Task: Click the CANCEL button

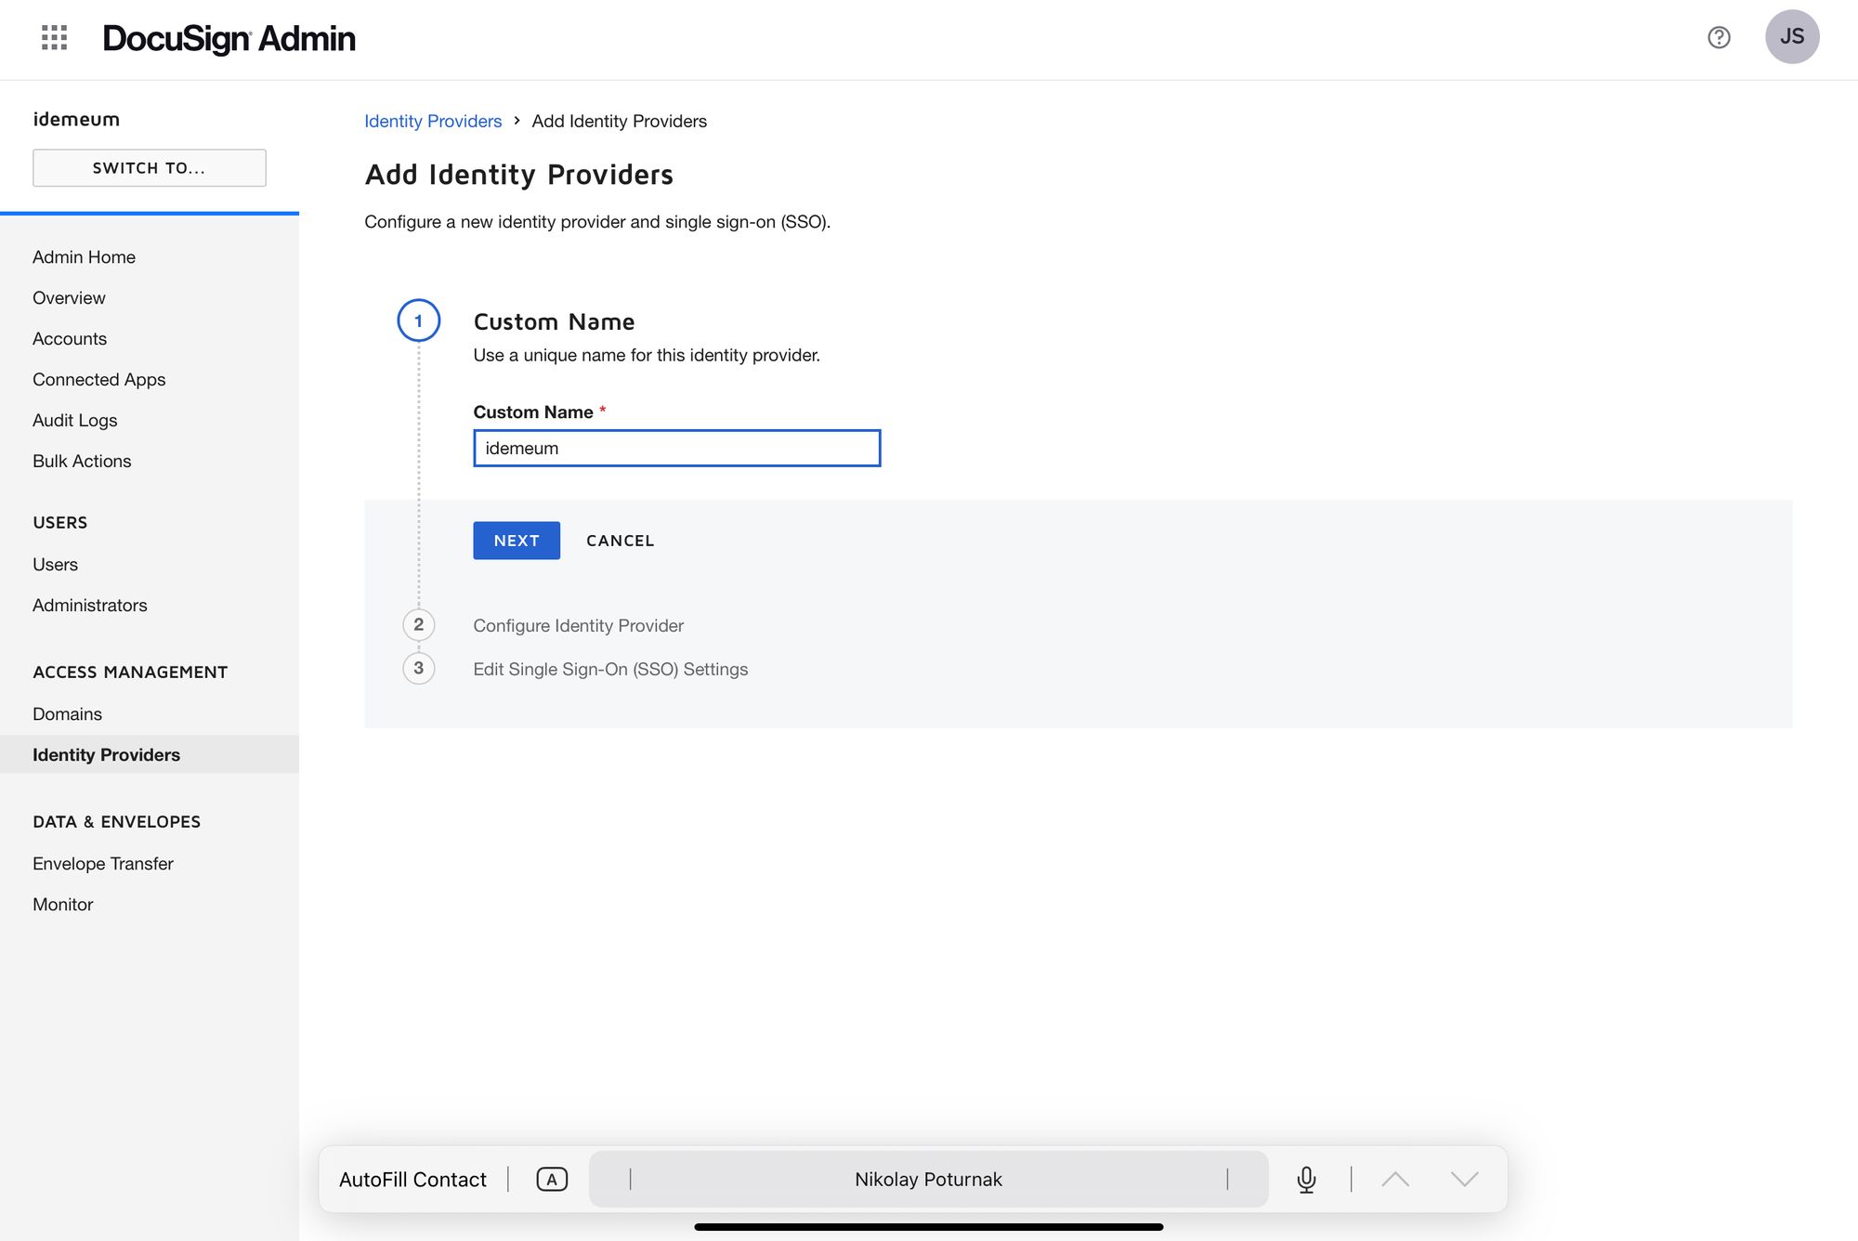Action: (621, 541)
